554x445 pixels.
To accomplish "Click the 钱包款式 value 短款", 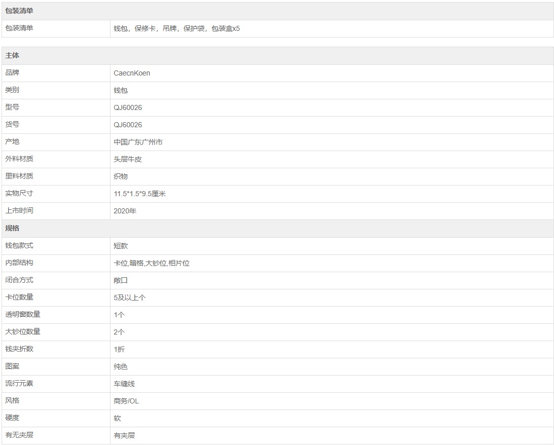I will coord(121,246).
